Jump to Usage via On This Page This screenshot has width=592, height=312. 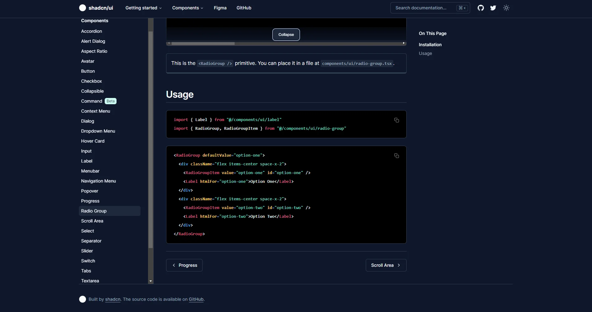425,53
